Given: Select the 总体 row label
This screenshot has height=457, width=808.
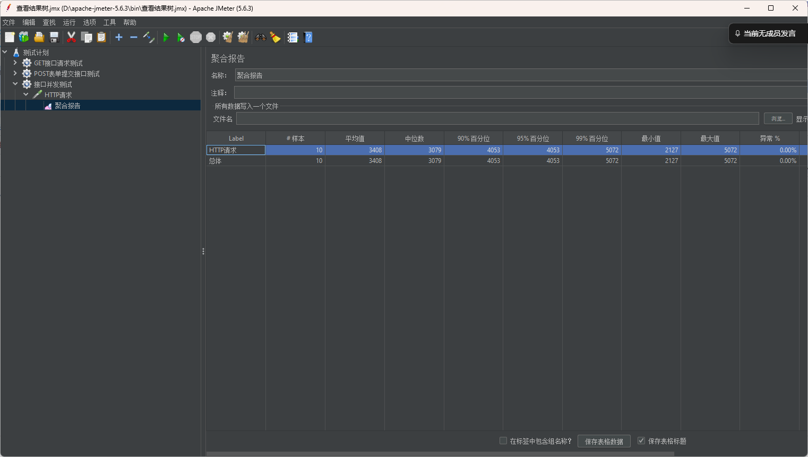Looking at the screenshot, I should (215, 161).
